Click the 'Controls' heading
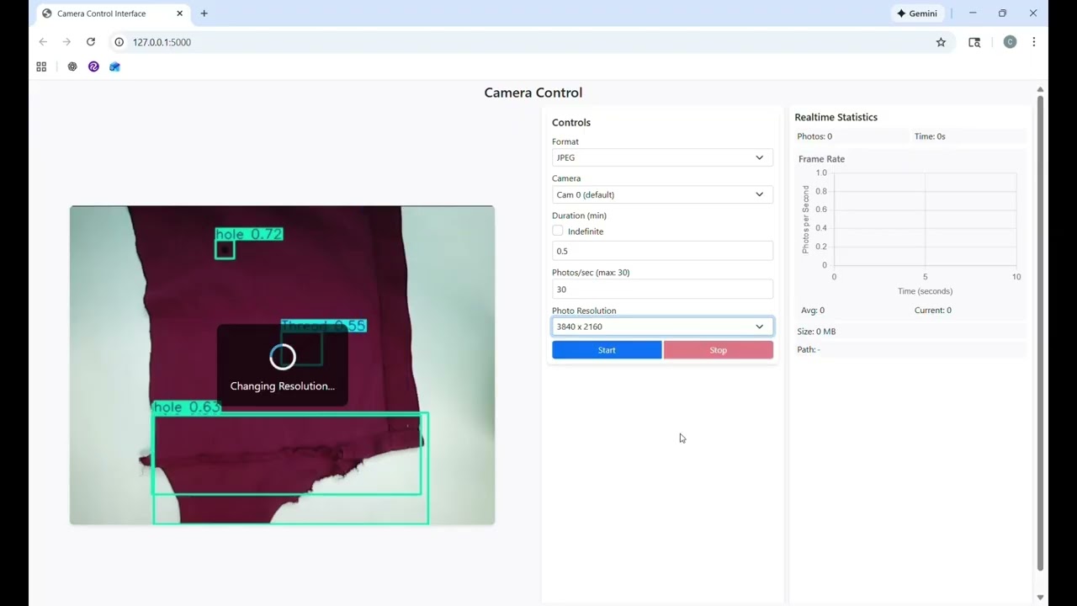Screen dimensions: 1077x606 pos(571,122)
